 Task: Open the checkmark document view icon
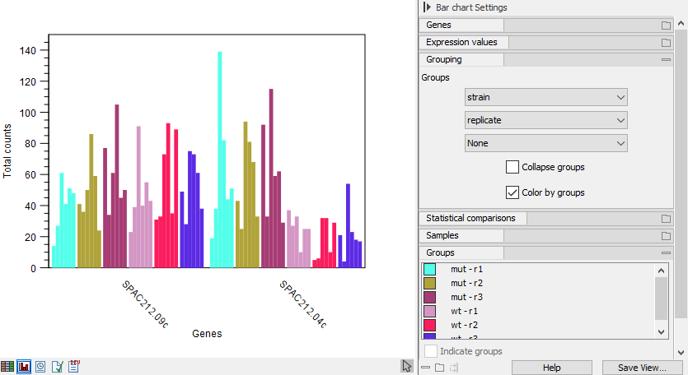pos(57,367)
